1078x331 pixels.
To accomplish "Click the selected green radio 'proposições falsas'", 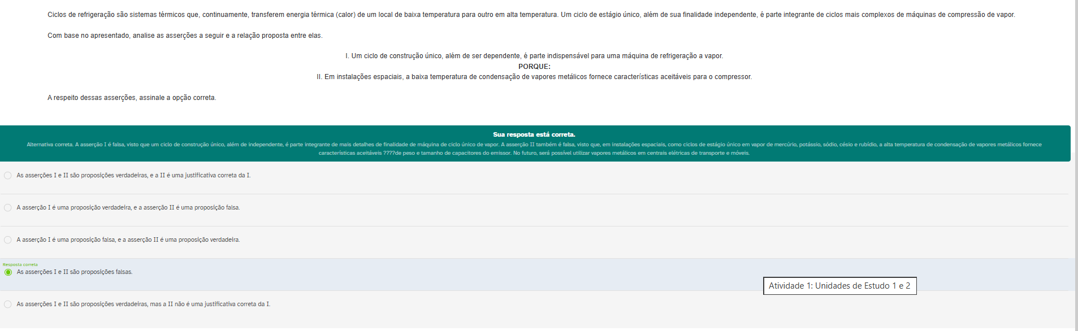I will [8, 272].
